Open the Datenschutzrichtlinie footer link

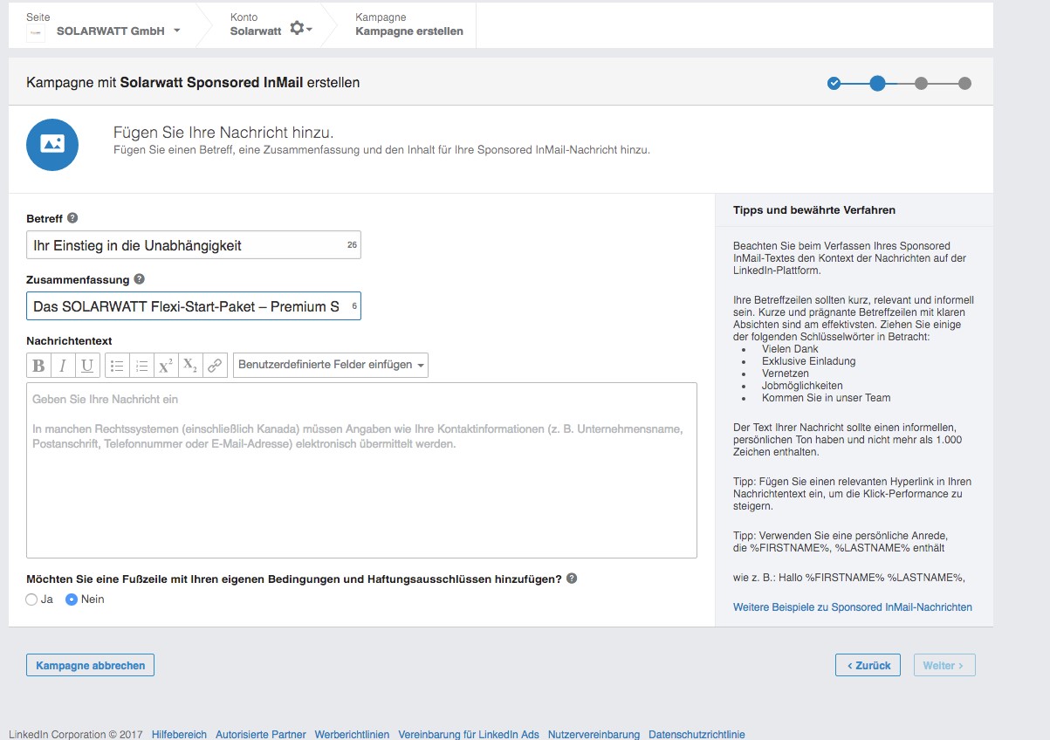point(697,735)
